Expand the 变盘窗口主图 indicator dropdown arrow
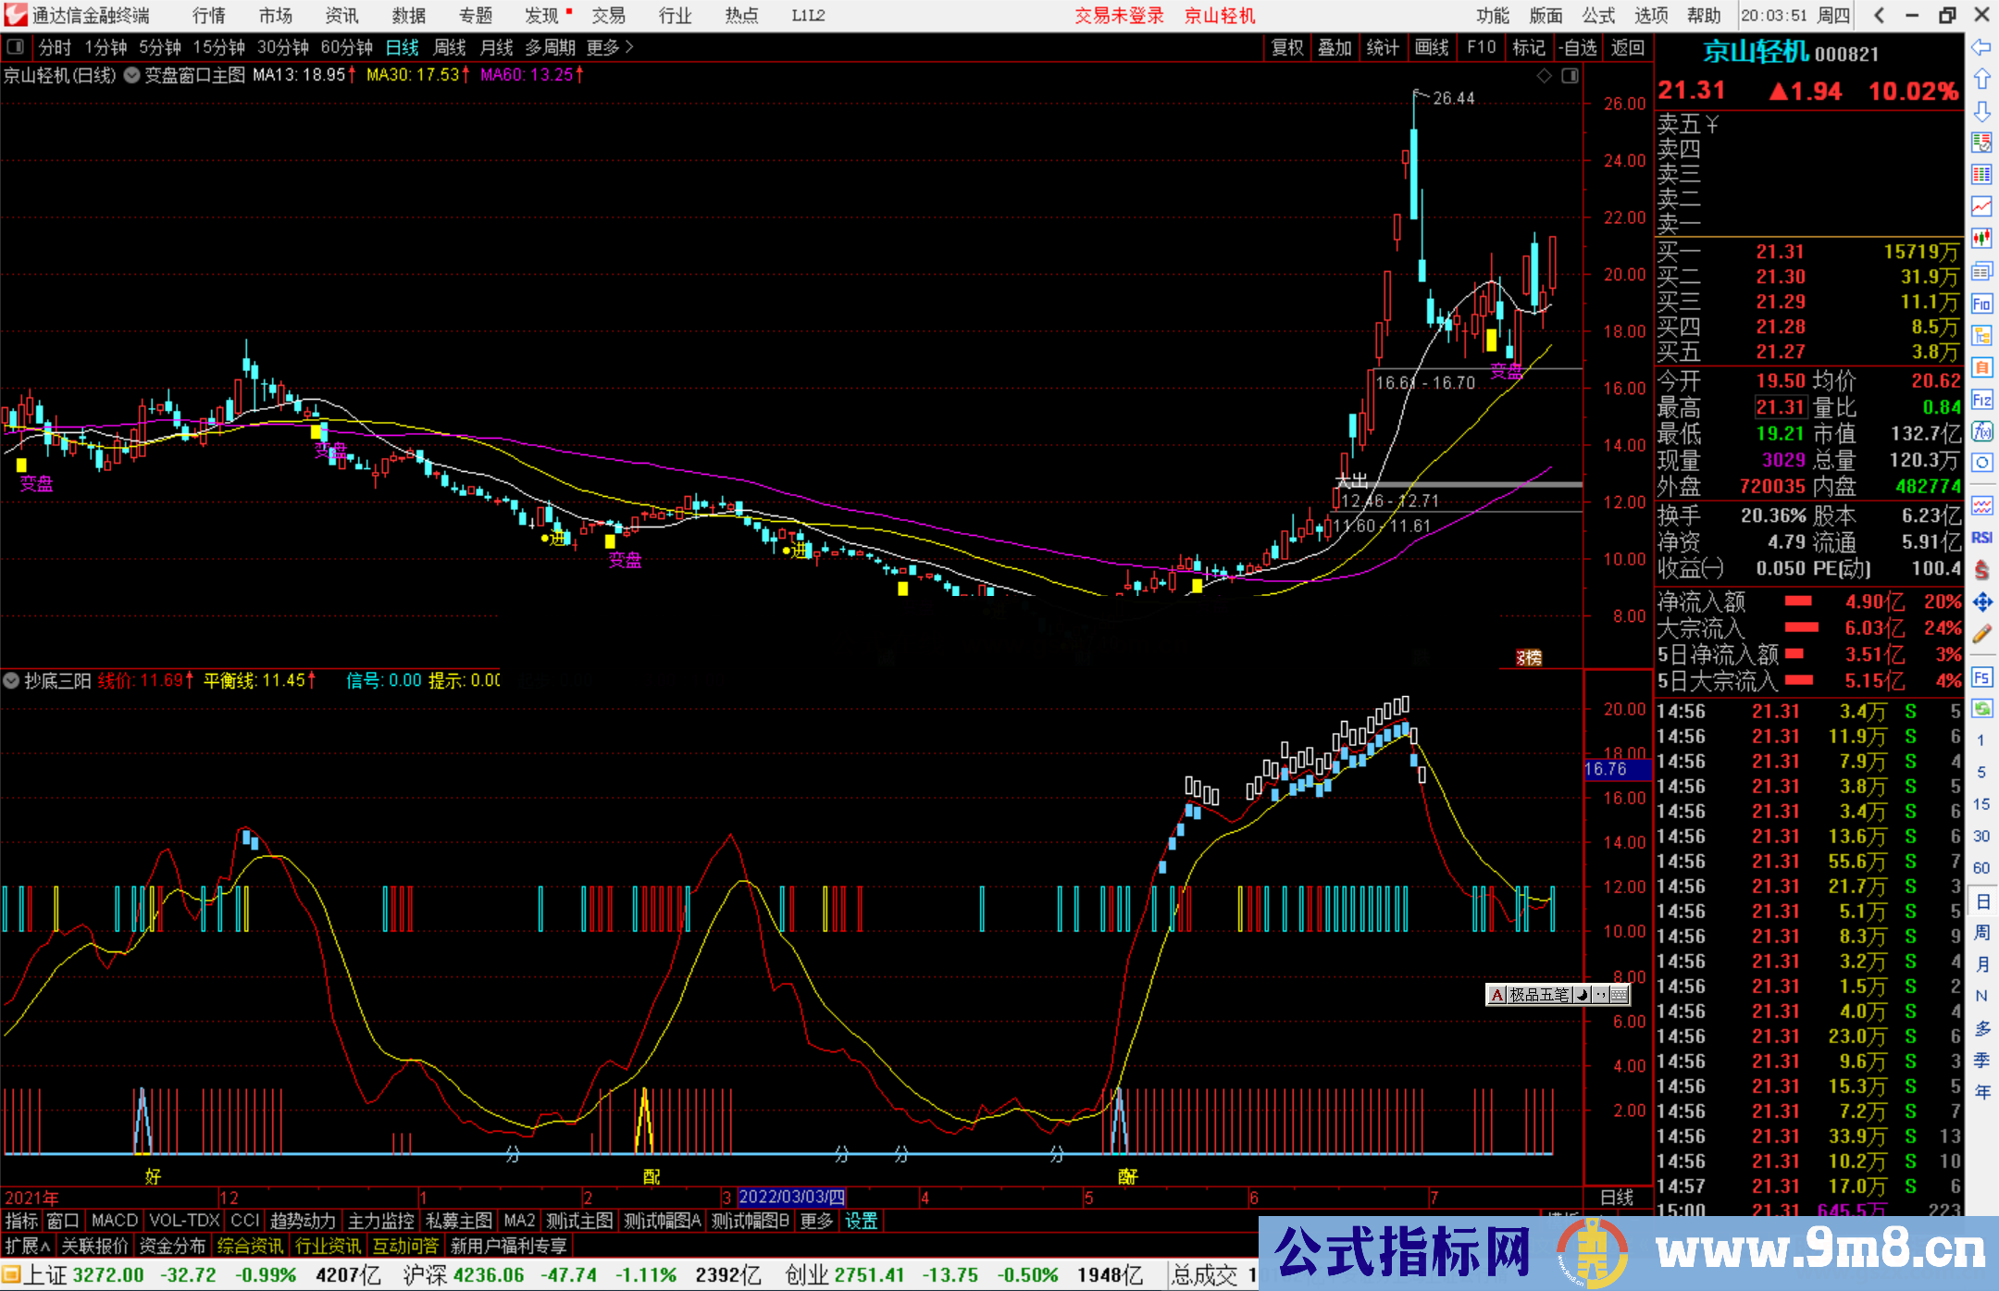Image resolution: width=1999 pixels, height=1291 pixels. click(131, 75)
